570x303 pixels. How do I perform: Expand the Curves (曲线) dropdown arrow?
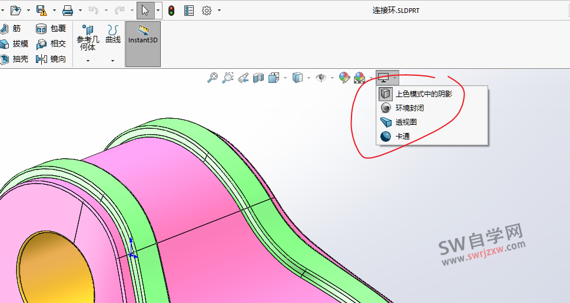[112, 61]
